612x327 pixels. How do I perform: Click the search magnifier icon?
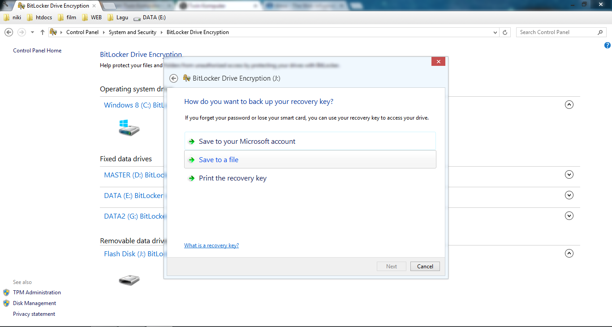[x=600, y=32]
